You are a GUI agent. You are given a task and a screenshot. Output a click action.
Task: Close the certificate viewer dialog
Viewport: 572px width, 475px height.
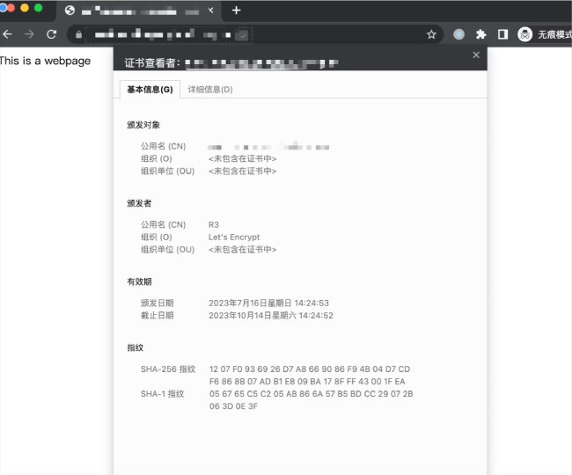pos(476,55)
